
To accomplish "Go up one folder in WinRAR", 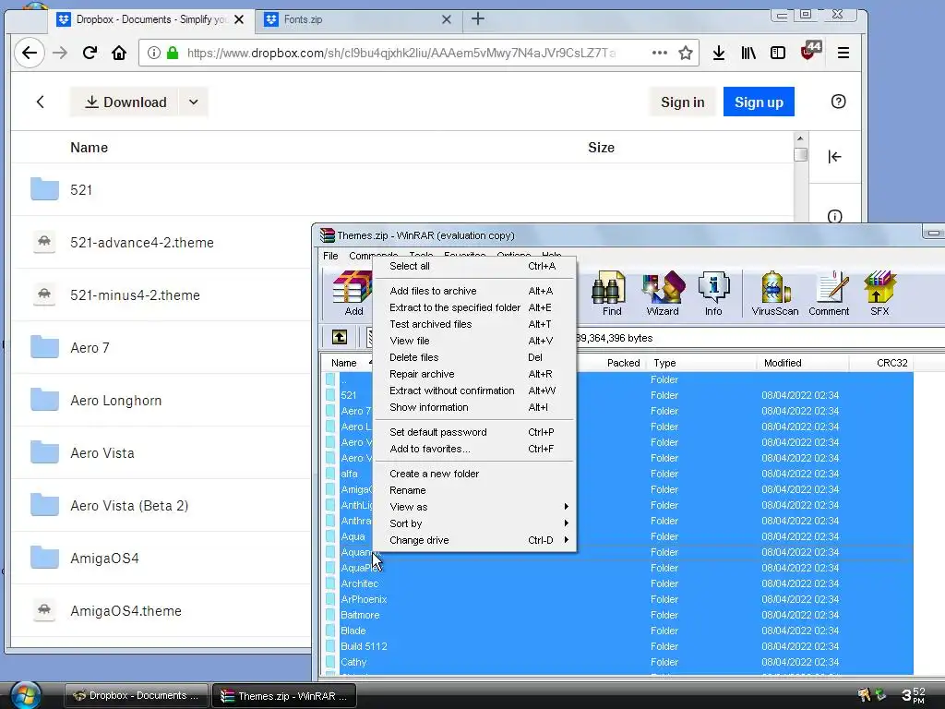I will tap(340, 337).
